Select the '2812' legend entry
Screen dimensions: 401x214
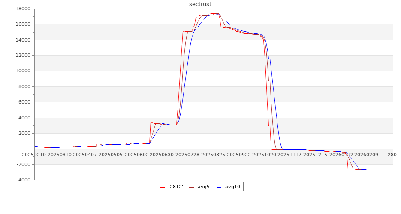pyautogui.click(x=175, y=187)
